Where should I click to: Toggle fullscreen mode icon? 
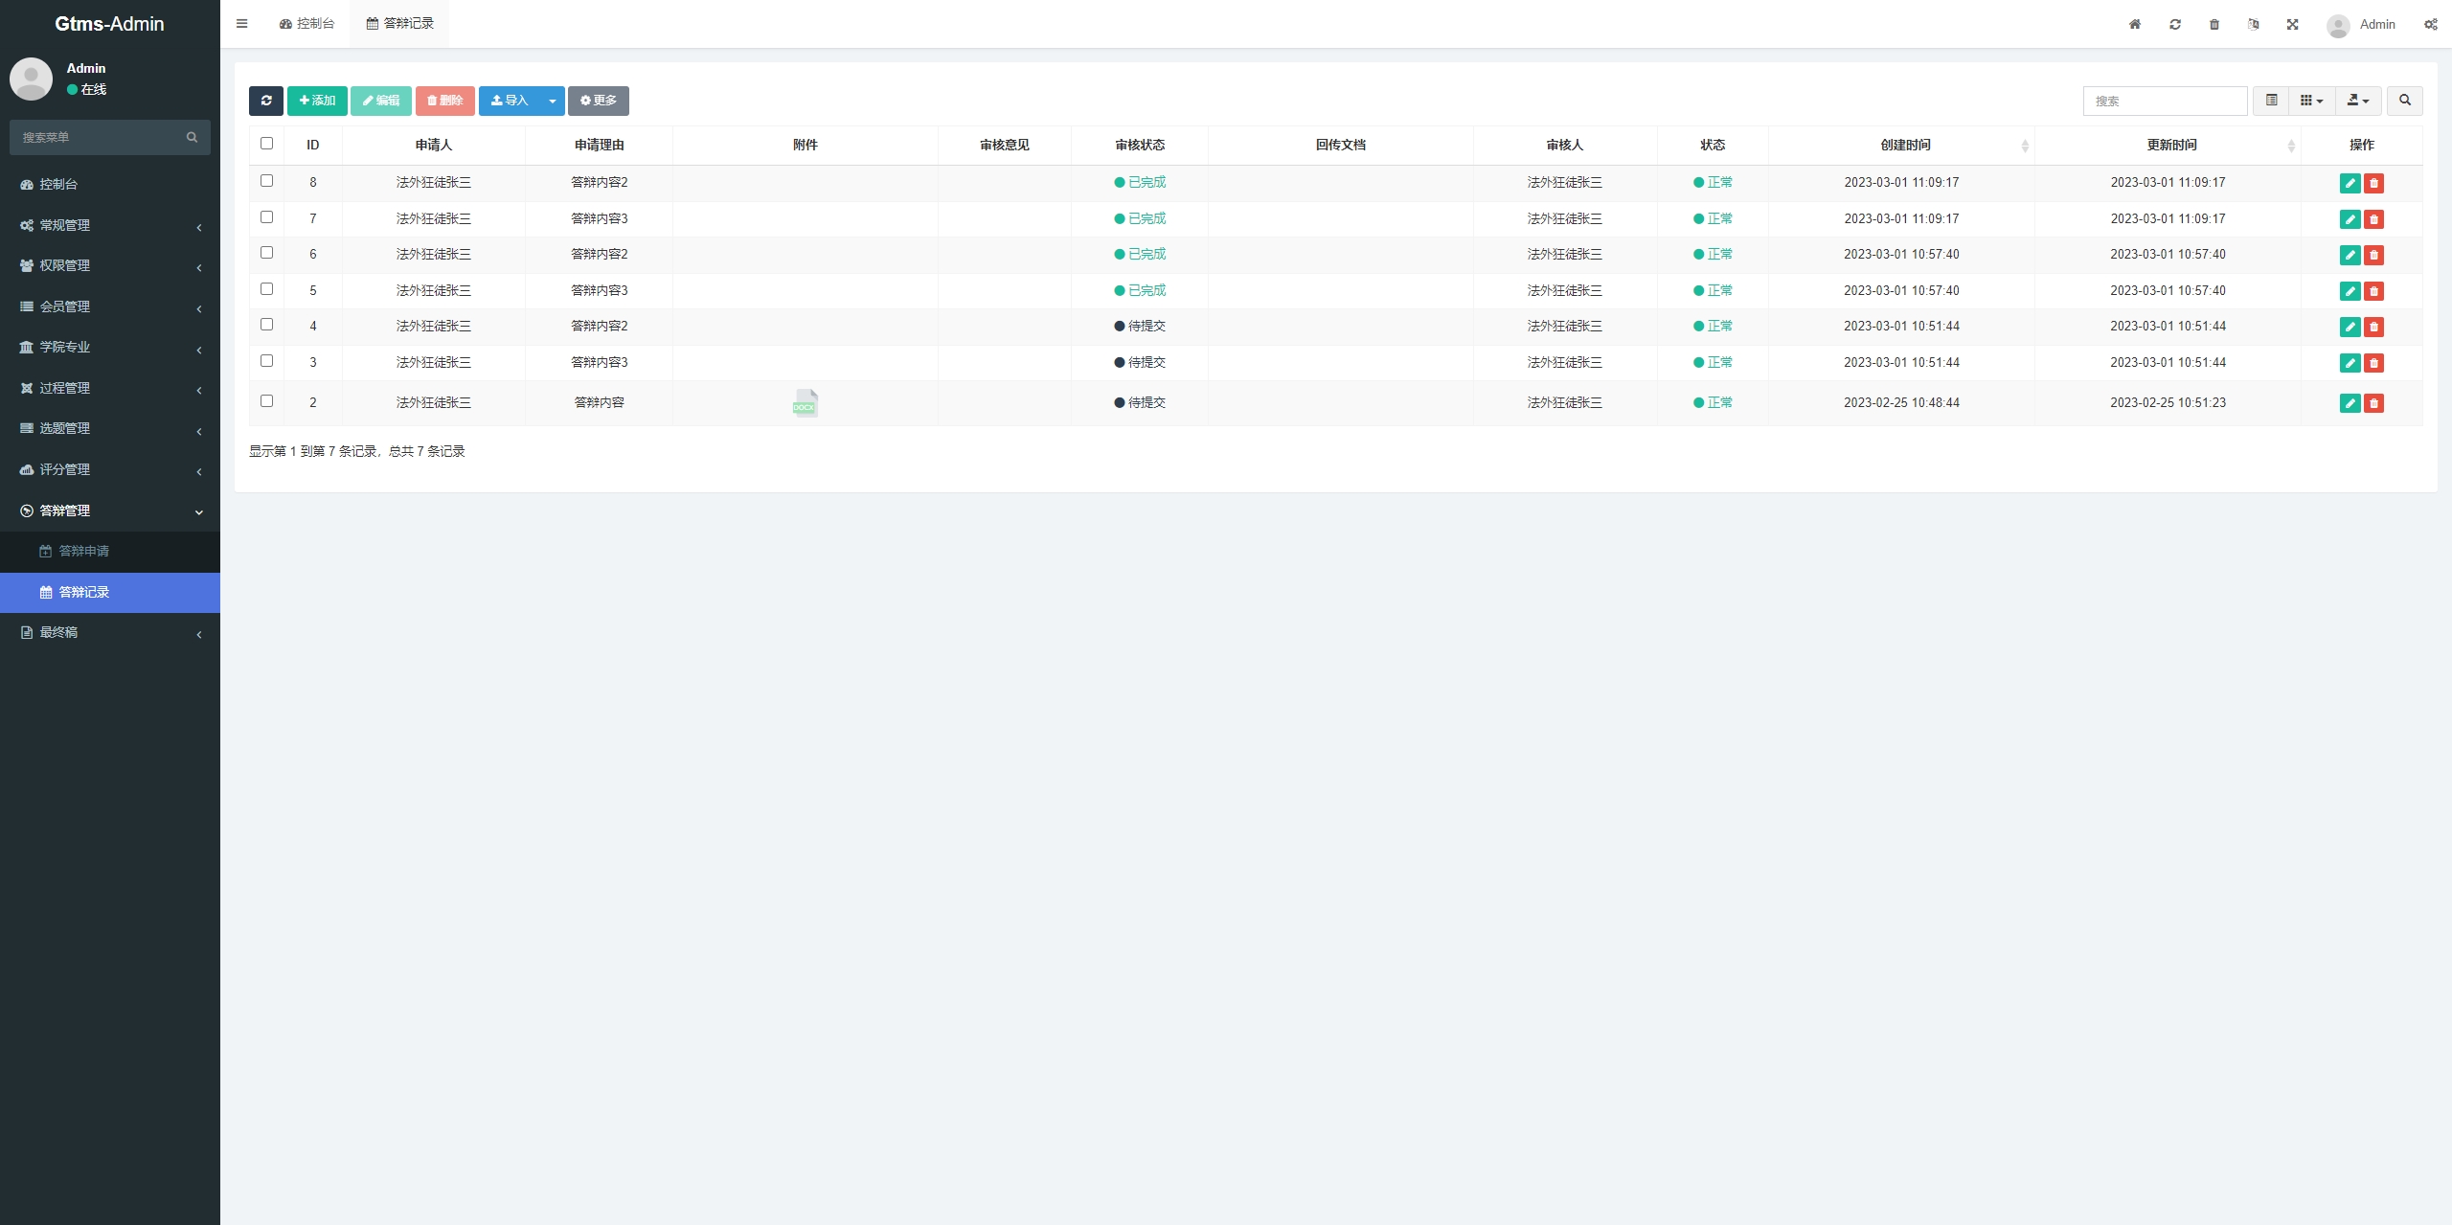[2293, 24]
